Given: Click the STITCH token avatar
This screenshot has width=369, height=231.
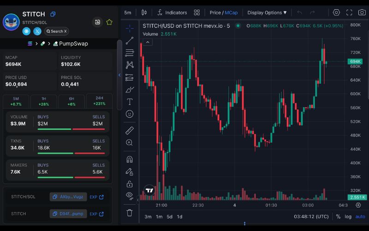Looking at the screenshot, I should [x=11, y=22].
